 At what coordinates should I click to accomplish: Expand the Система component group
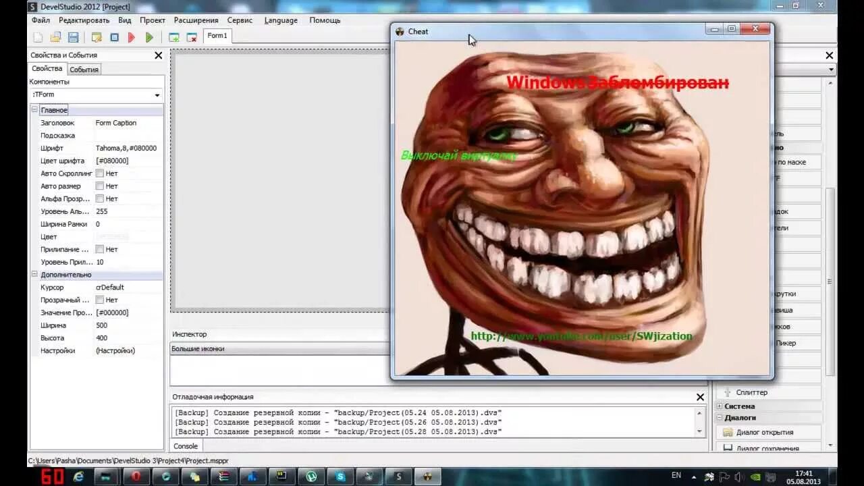[720, 406]
